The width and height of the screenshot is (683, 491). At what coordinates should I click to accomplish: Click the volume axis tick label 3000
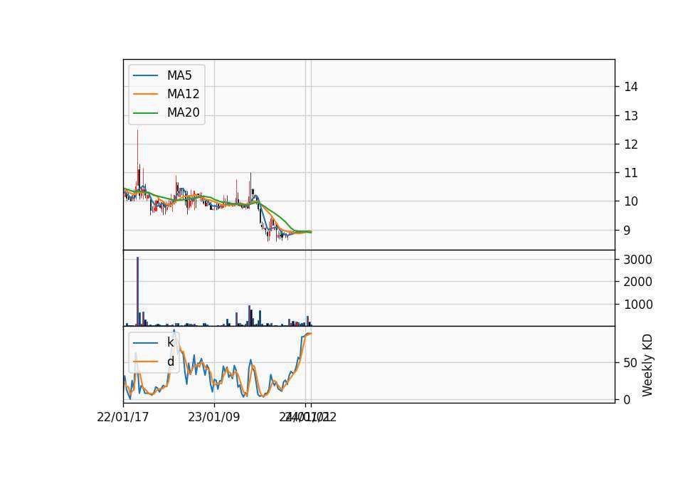(x=637, y=260)
